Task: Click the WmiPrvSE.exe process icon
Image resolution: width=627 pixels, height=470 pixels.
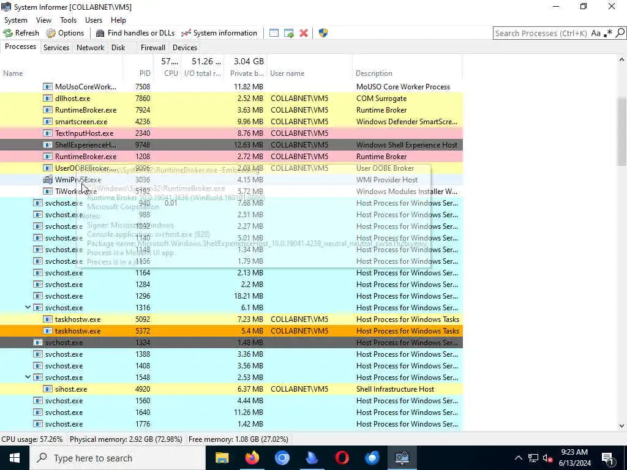Action: [x=48, y=179]
